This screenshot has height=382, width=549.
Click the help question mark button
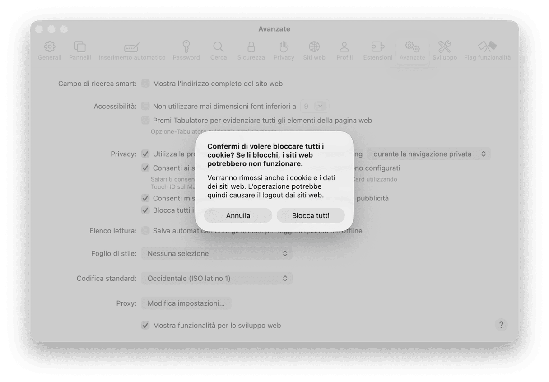501,325
